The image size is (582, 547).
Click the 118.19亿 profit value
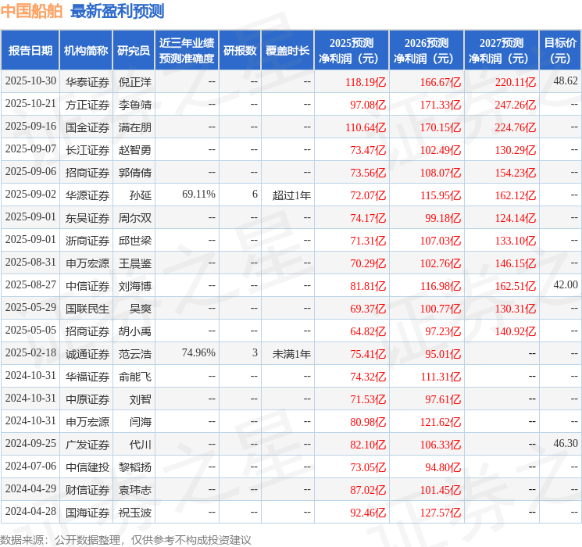366,82
